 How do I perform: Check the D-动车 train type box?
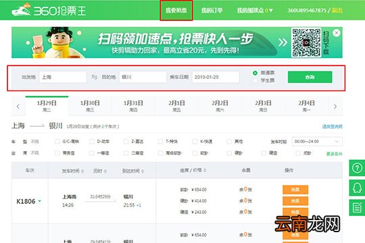pos(91,141)
